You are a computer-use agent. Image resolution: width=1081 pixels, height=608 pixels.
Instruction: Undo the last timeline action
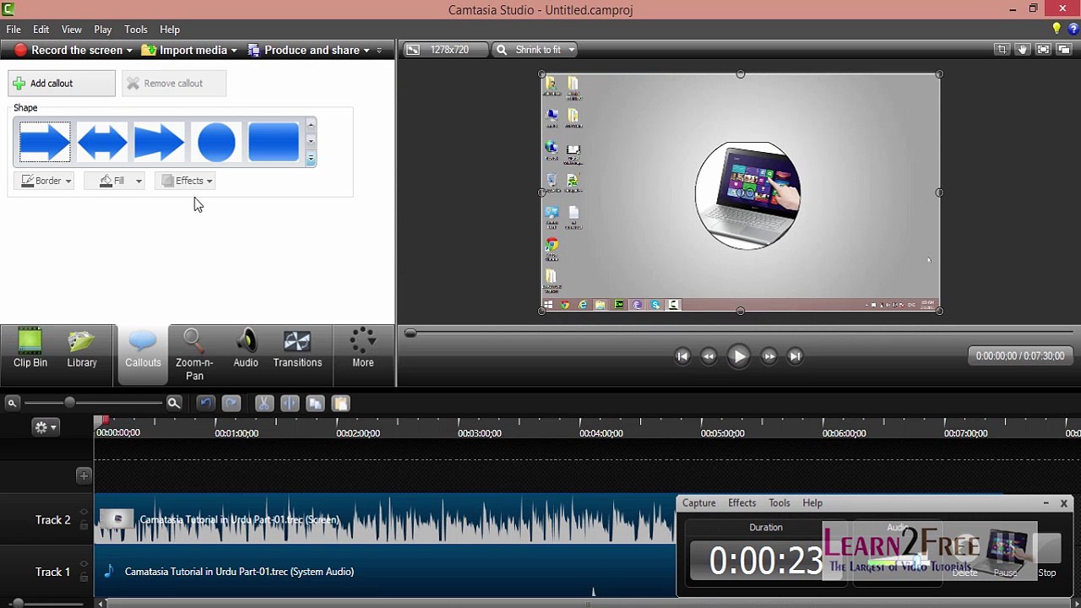[x=205, y=404]
